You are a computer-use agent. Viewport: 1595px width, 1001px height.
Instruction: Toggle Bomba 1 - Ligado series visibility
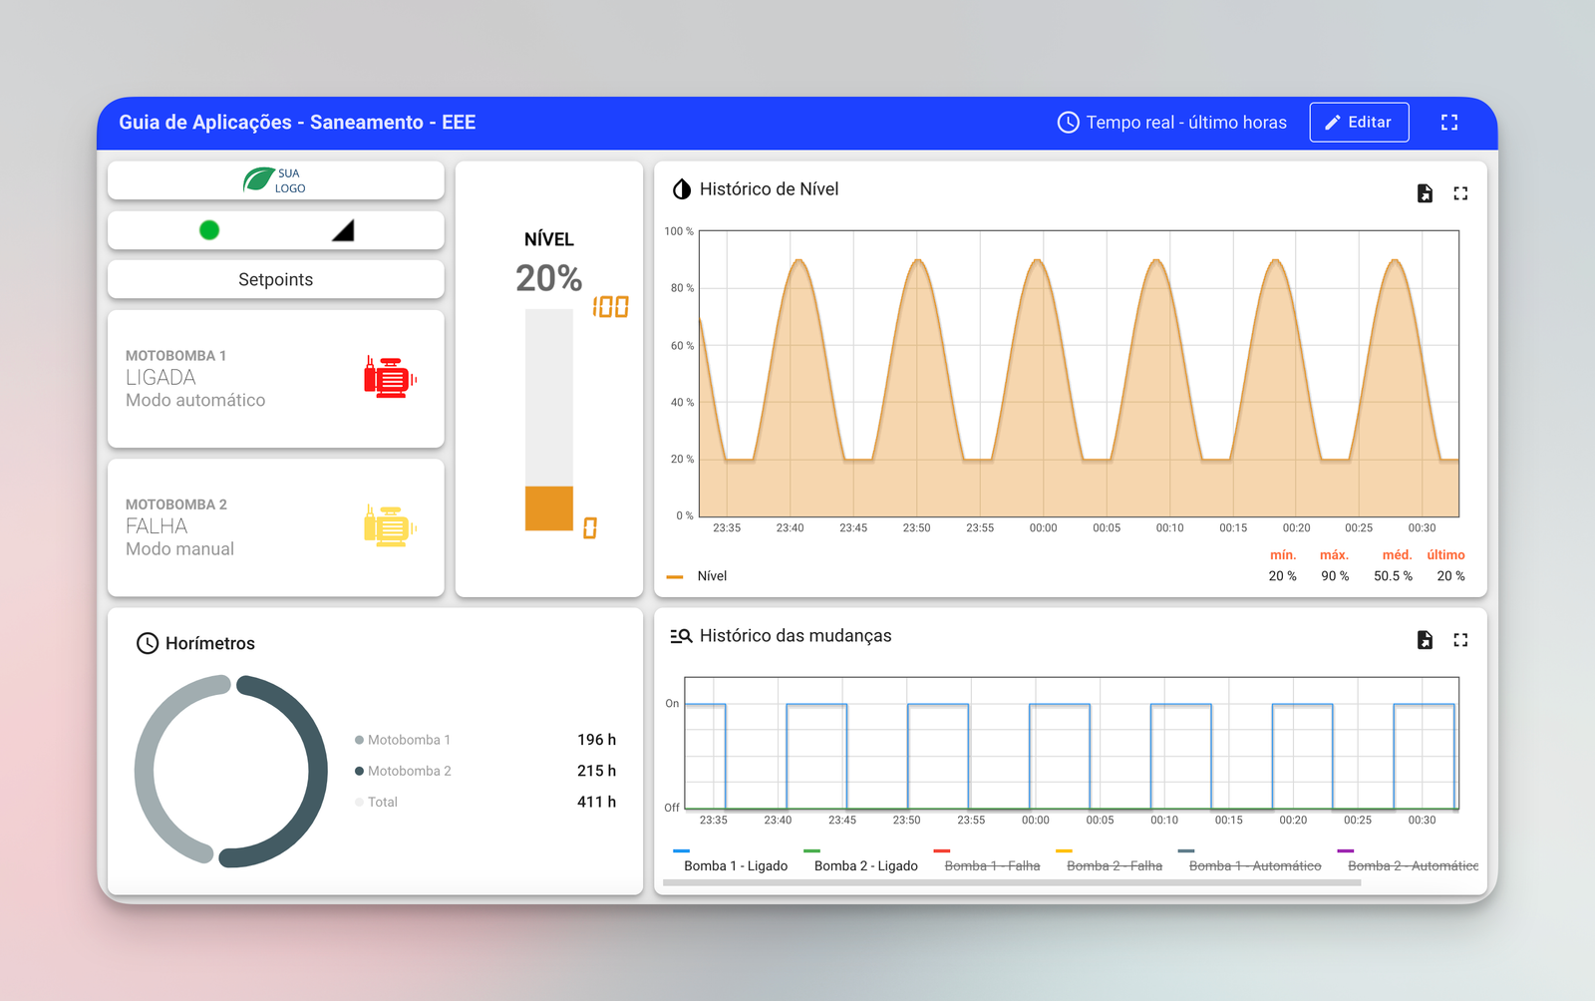click(735, 865)
